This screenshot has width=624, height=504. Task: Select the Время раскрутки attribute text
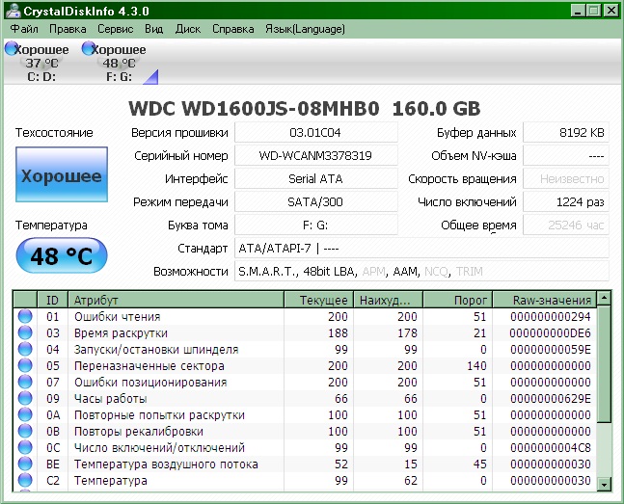pos(121,333)
